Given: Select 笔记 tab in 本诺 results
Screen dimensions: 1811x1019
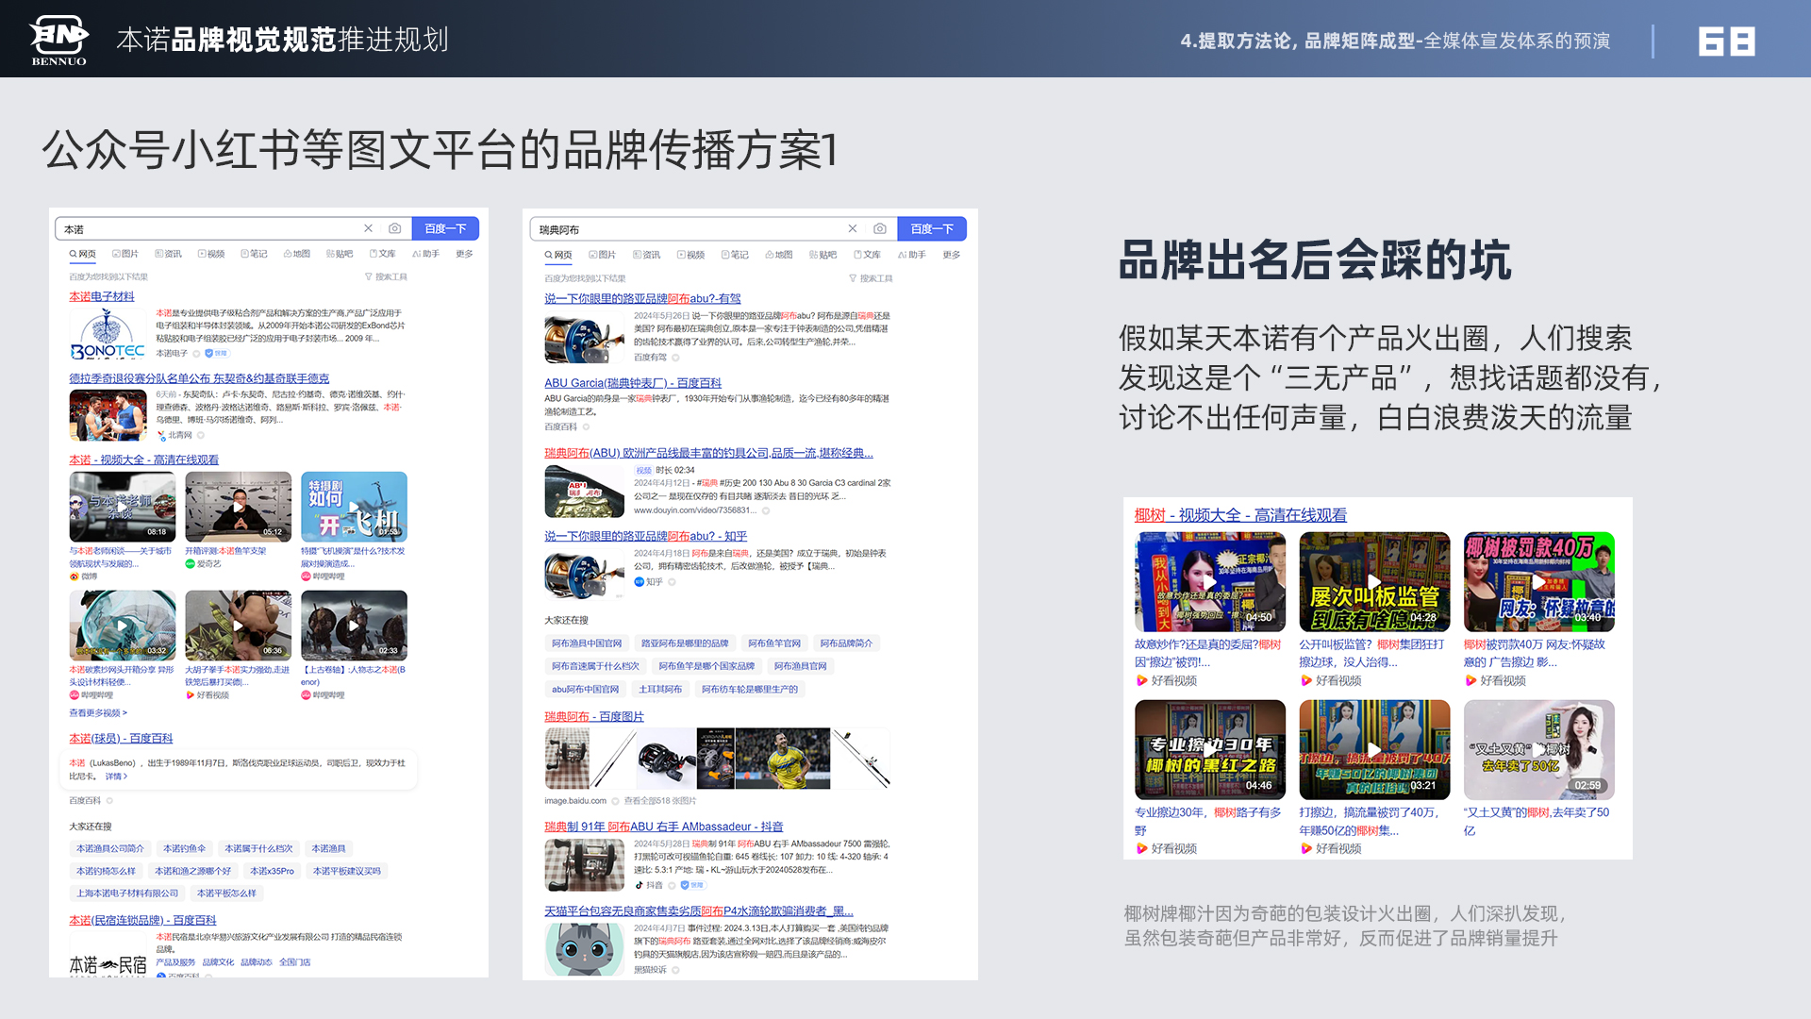Looking at the screenshot, I should (255, 254).
